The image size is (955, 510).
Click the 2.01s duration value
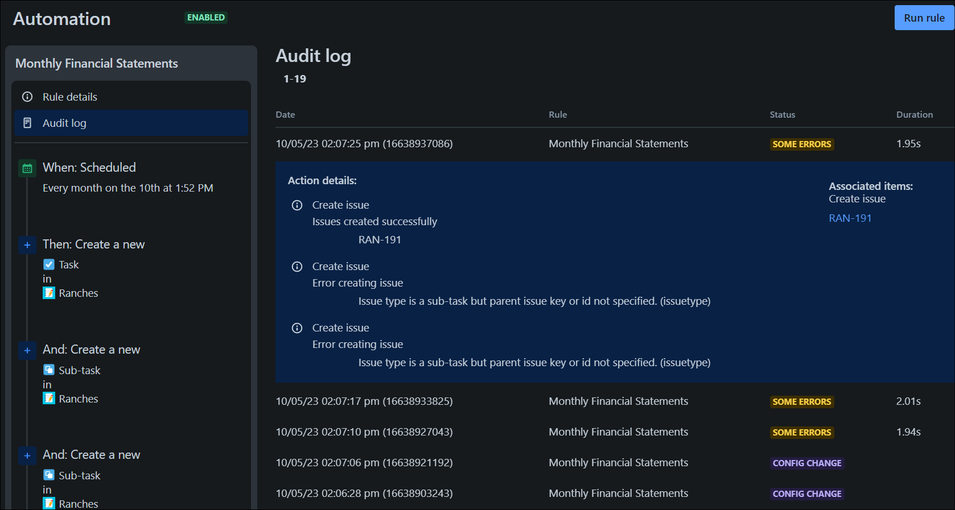(x=908, y=401)
